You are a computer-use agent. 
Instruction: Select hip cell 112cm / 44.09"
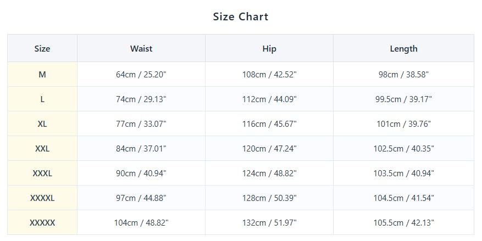[x=269, y=99]
